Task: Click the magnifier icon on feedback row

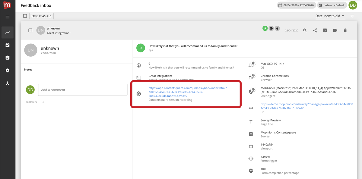Action: [305, 30]
